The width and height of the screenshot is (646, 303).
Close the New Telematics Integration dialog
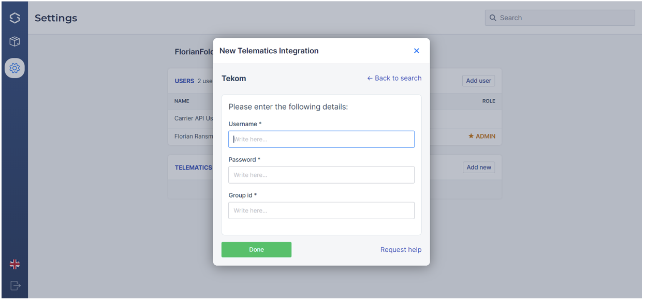(416, 51)
